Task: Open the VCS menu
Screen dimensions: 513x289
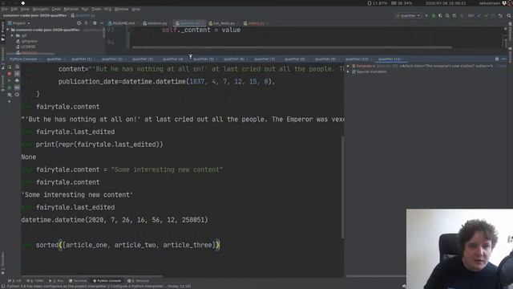Action: (107, 9)
